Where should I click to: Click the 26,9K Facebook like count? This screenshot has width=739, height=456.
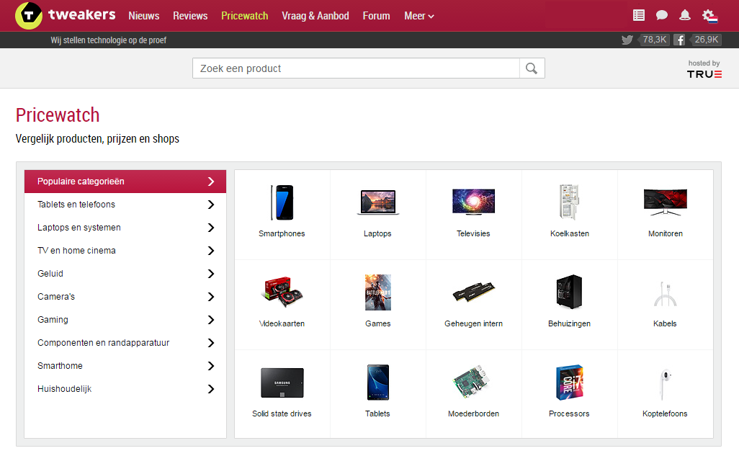pos(706,40)
